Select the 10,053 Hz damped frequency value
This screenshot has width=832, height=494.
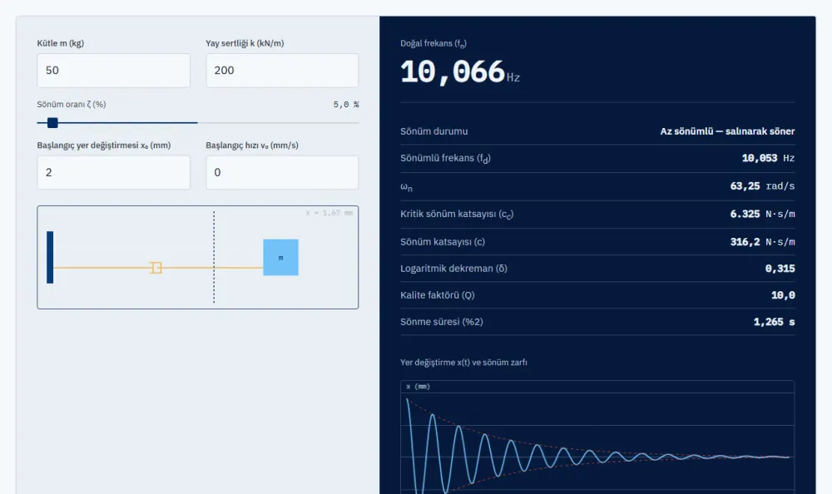coord(768,158)
